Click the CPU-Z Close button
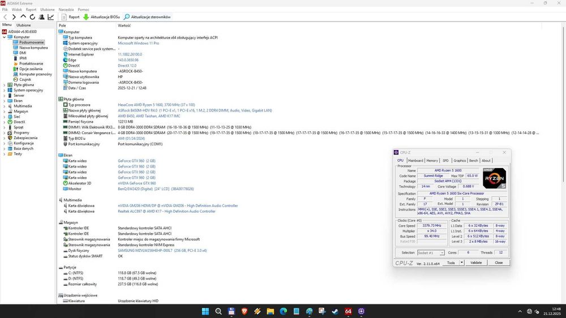566x318 pixels. (499, 263)
